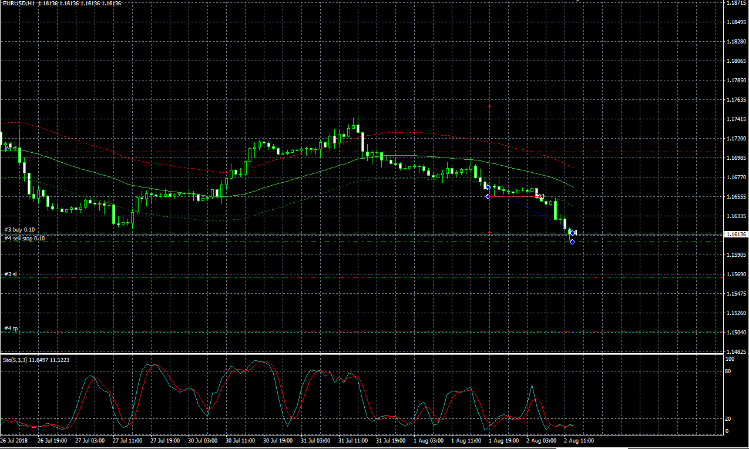Click time axis label '26 Jul 2018'
The height and width of the screenshot is (449, 749).
tap(14, 440)
